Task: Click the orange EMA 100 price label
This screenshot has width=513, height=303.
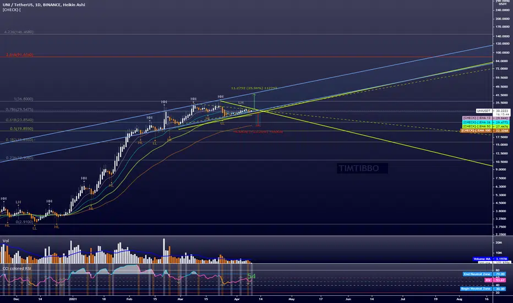Action: [484, 131]
